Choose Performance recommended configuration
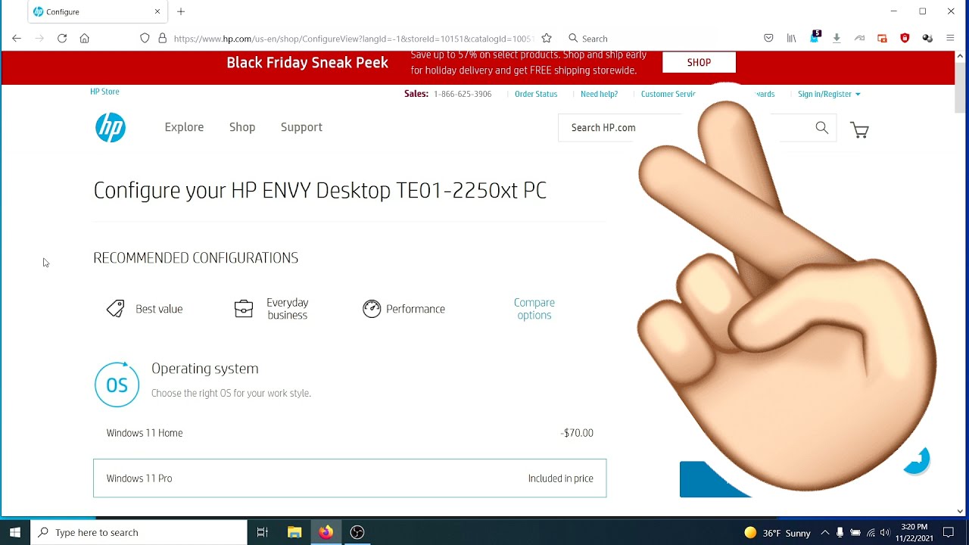 (403, 309)
